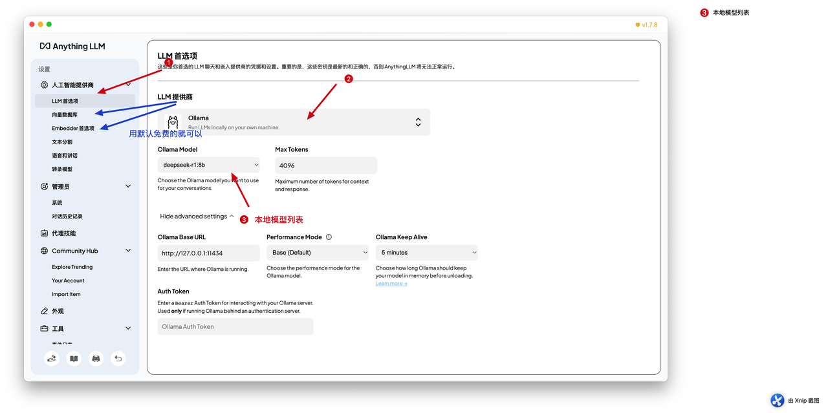Open the Performance Mode Base (Default) dropdown
This screenshot has height=413, width=828.
coord(318,253)
